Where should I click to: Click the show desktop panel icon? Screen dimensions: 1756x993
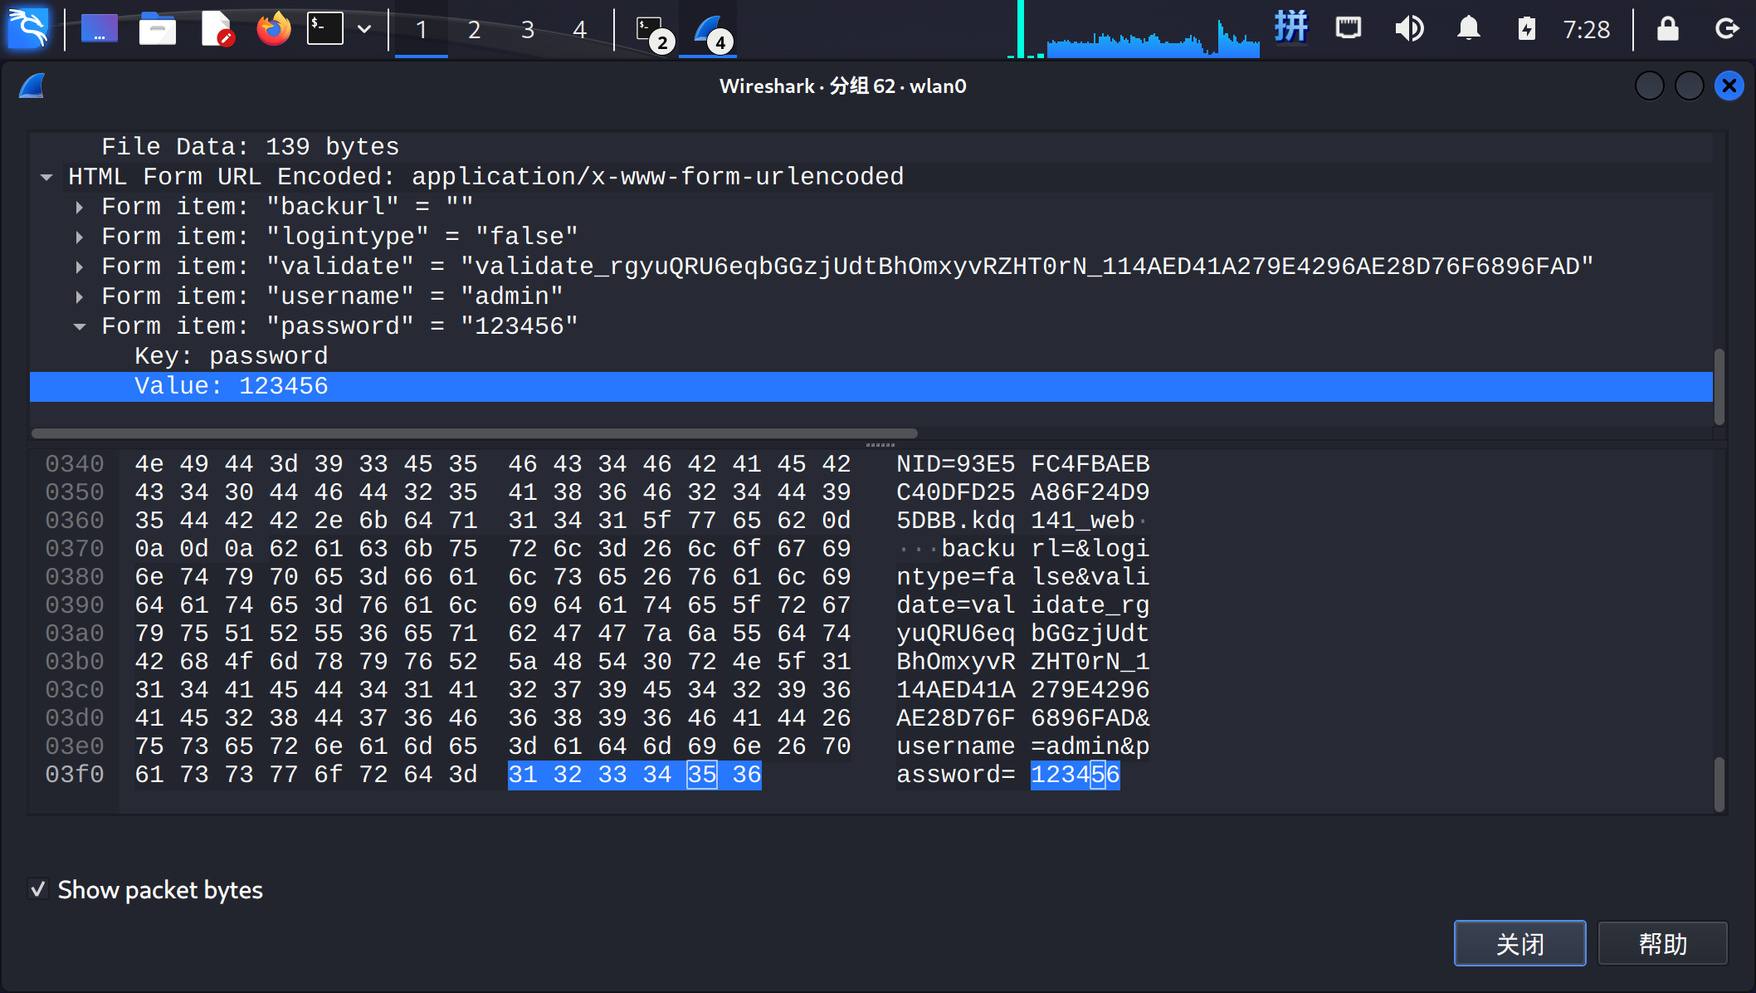pos(99,29)
